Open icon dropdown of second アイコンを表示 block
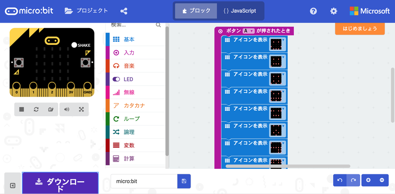The width and height of the screenshot is (395, 194). (x=277, y=62)
